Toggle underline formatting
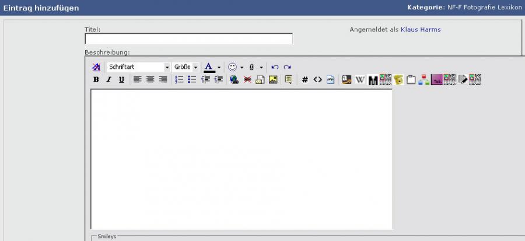 (x=121, y=80)
